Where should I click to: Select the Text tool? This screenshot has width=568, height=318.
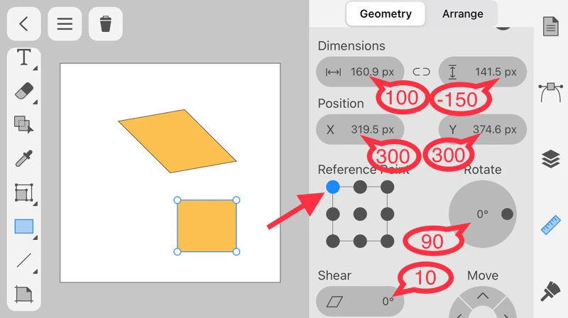pyautogui.click(x=23, y=57)
